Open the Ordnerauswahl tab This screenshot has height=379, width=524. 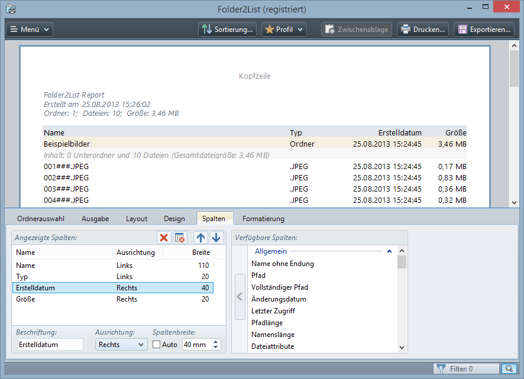tap(41, 219)
